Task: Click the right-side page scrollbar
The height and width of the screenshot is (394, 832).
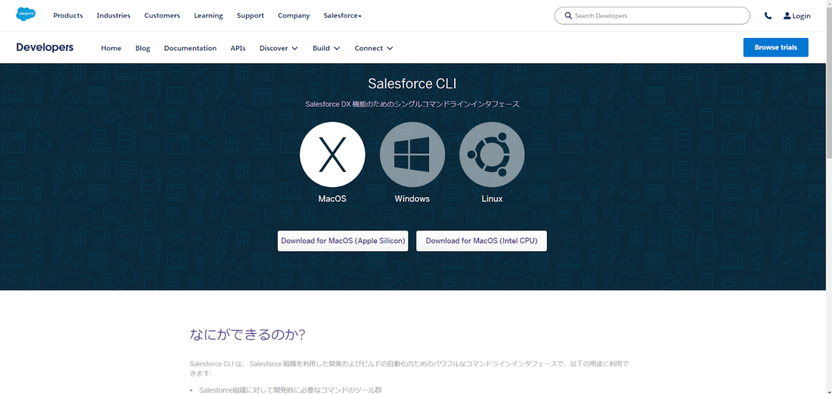Action: pyautogui.click(x=829, y=81)
